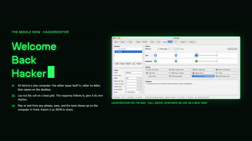The image size is (252, 141).
Task: Choose the Trash action
Action: click(226, 73)
